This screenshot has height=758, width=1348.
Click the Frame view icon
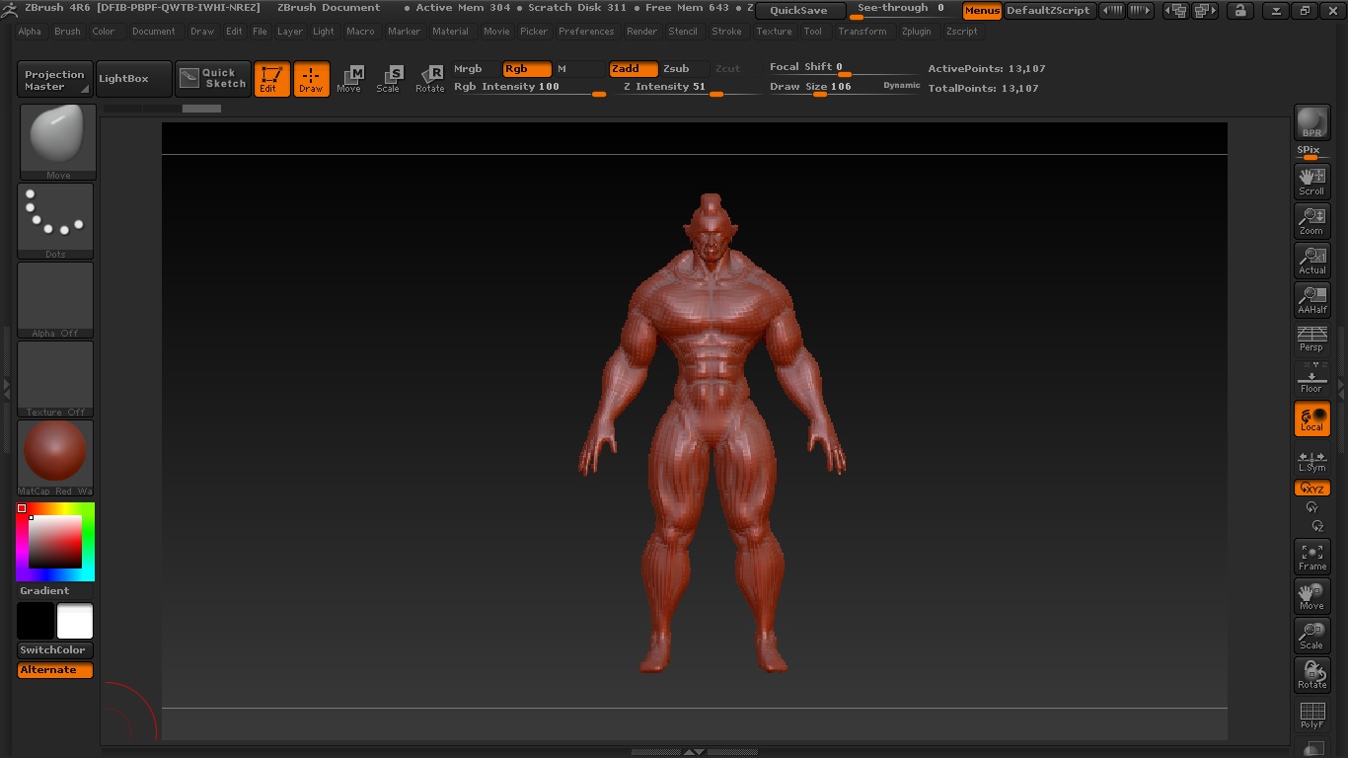tap(1311, 557)
